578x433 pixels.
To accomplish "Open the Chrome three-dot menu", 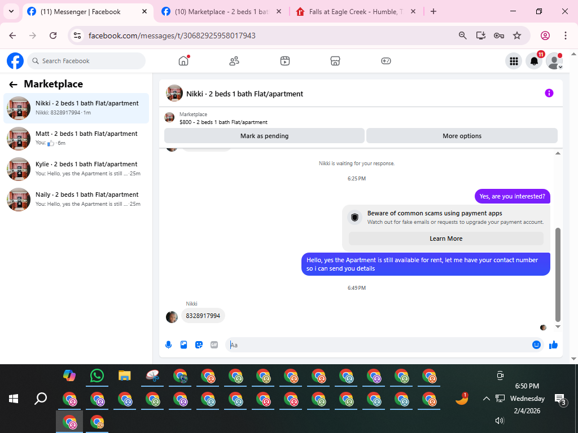I will pyautogui.click(x=566, y=36).
